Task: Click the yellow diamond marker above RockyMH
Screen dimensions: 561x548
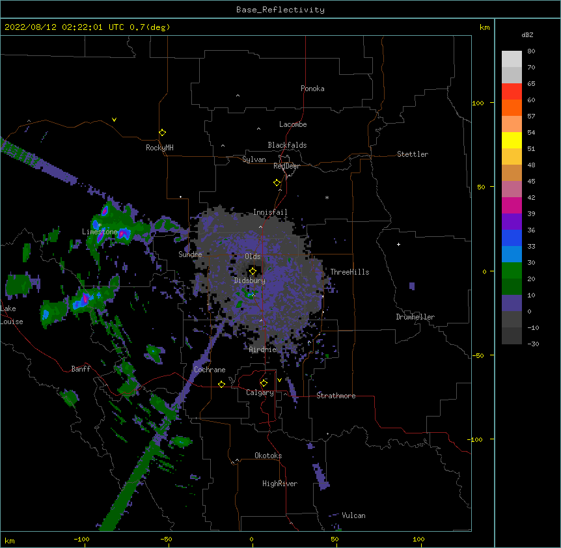Action: [162, 133]
